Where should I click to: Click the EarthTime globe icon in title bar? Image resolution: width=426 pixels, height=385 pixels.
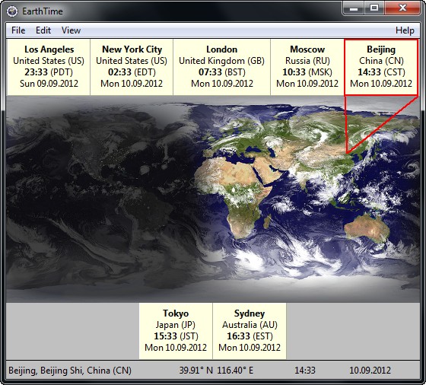[x=12, y=11]
